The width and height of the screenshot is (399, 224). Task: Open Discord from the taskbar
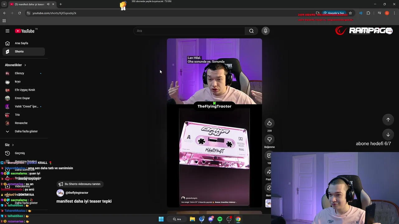pyautogui.click(x=211, y=219)
